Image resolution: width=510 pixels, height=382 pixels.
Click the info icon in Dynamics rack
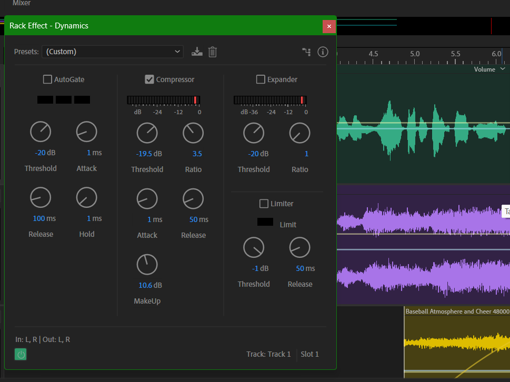click(323, 52)
